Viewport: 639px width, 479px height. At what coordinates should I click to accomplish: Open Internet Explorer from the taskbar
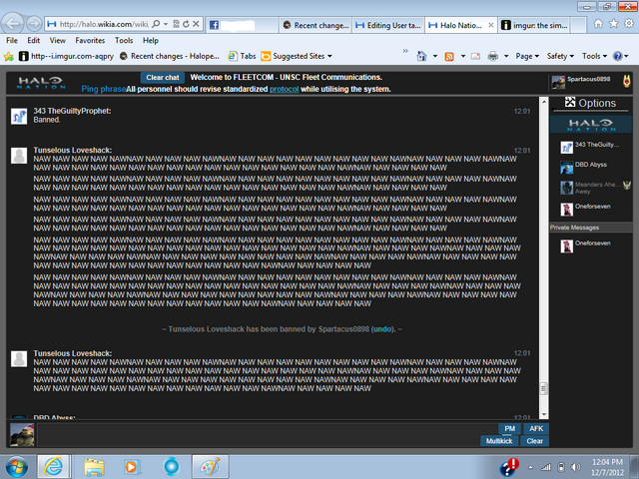point(54,466)
